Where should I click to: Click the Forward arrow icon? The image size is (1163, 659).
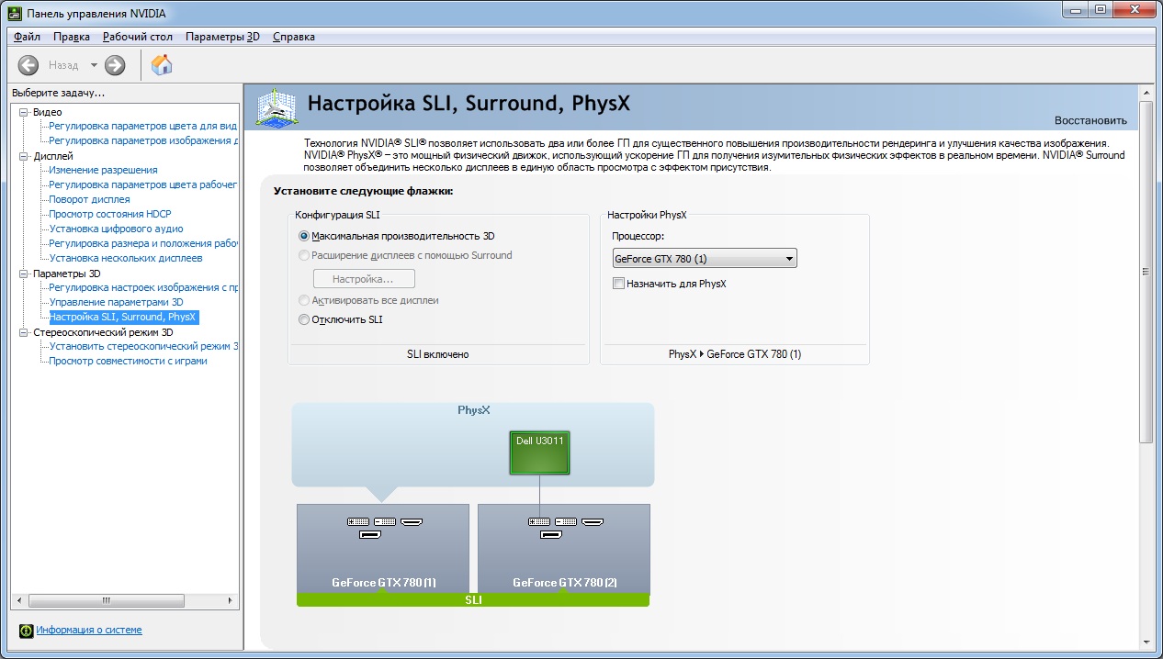[115, 65]
